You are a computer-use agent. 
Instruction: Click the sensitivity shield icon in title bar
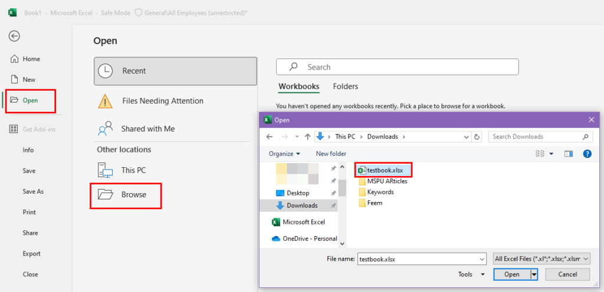(138, 13)
